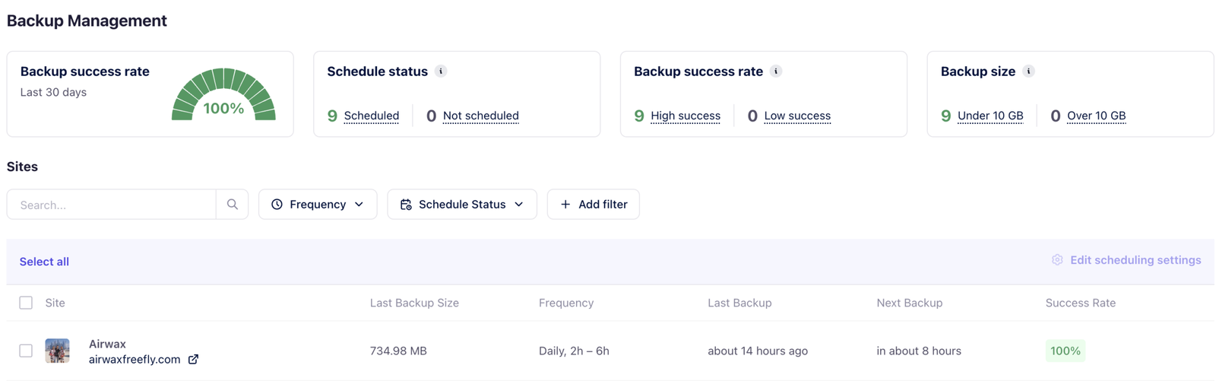Screen dimensions: 1216x381
Task: Click the High success link
Action: pyautogui.click(x=686, y=116)
